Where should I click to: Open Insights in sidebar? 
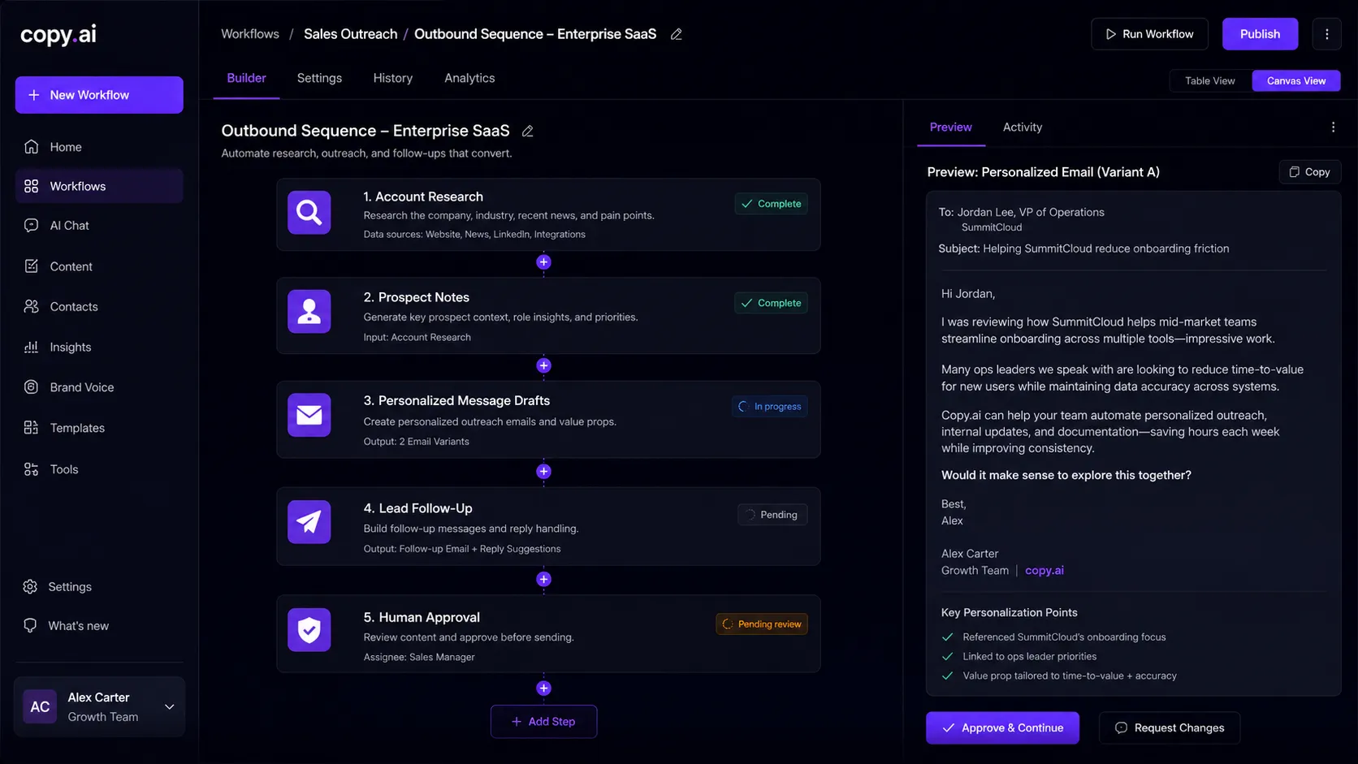click(99, 347)
